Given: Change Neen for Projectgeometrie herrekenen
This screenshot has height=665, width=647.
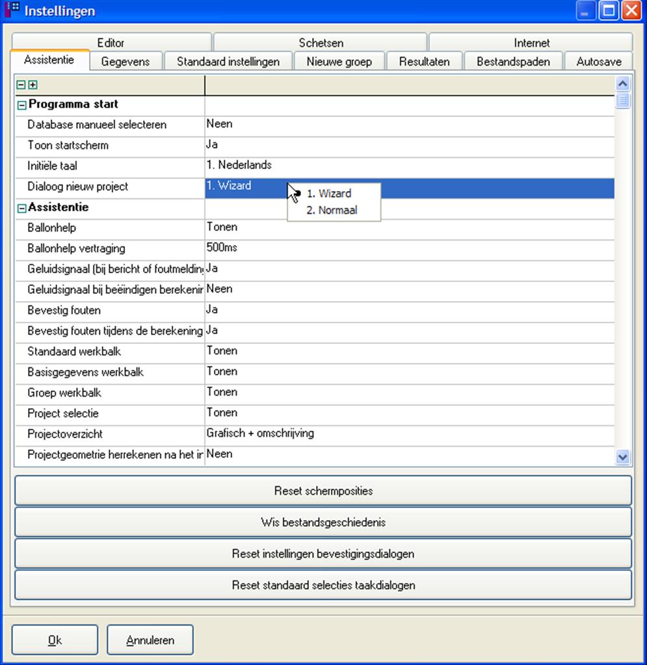Looking at the screenshot, I should [410, 456].
